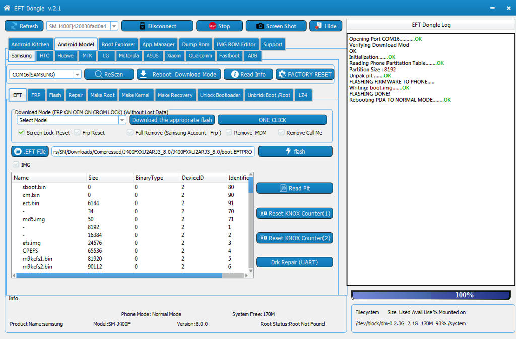Switch to the Root Explorer tab
516x339 pixels.
(118, 44)
